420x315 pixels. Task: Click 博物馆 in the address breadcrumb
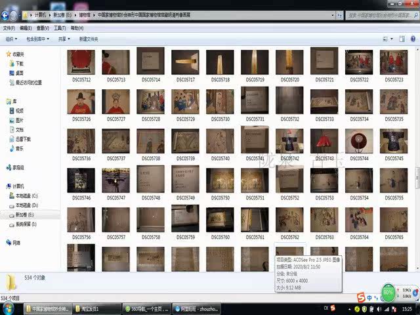(x=85, y=15)
